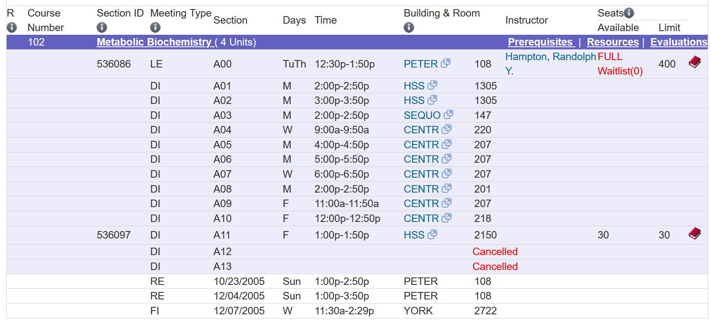Click the 12:30p-1:50p lecture time

[x=345, y=64]
